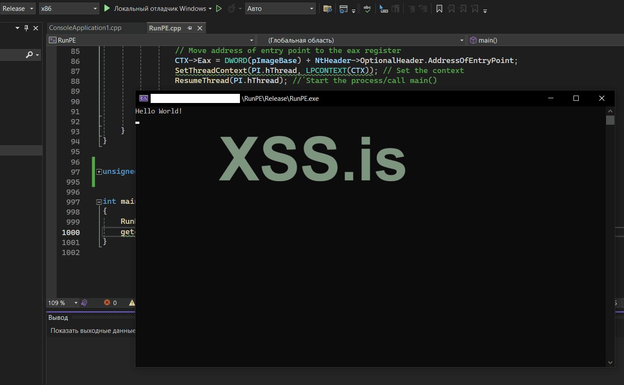
Task: Click the code cleanup health indicator icon
Action: pyautogui.click(x=84, y=303)
